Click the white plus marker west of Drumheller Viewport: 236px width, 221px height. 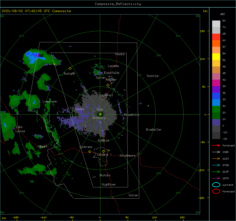(x=148, y=106)
